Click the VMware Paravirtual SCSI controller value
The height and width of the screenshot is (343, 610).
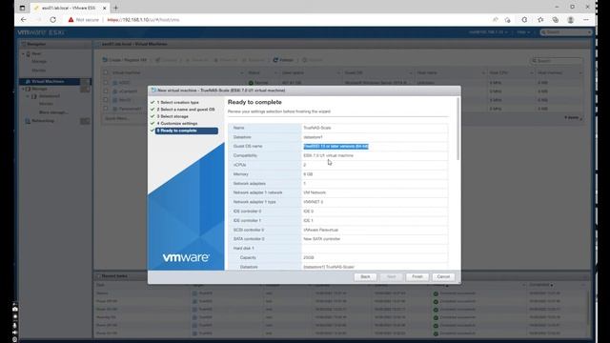click(321, 230)
